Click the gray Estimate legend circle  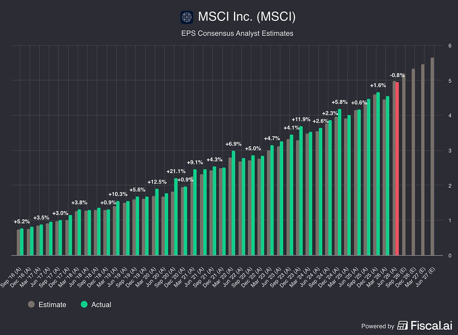(x=31, y=304)
